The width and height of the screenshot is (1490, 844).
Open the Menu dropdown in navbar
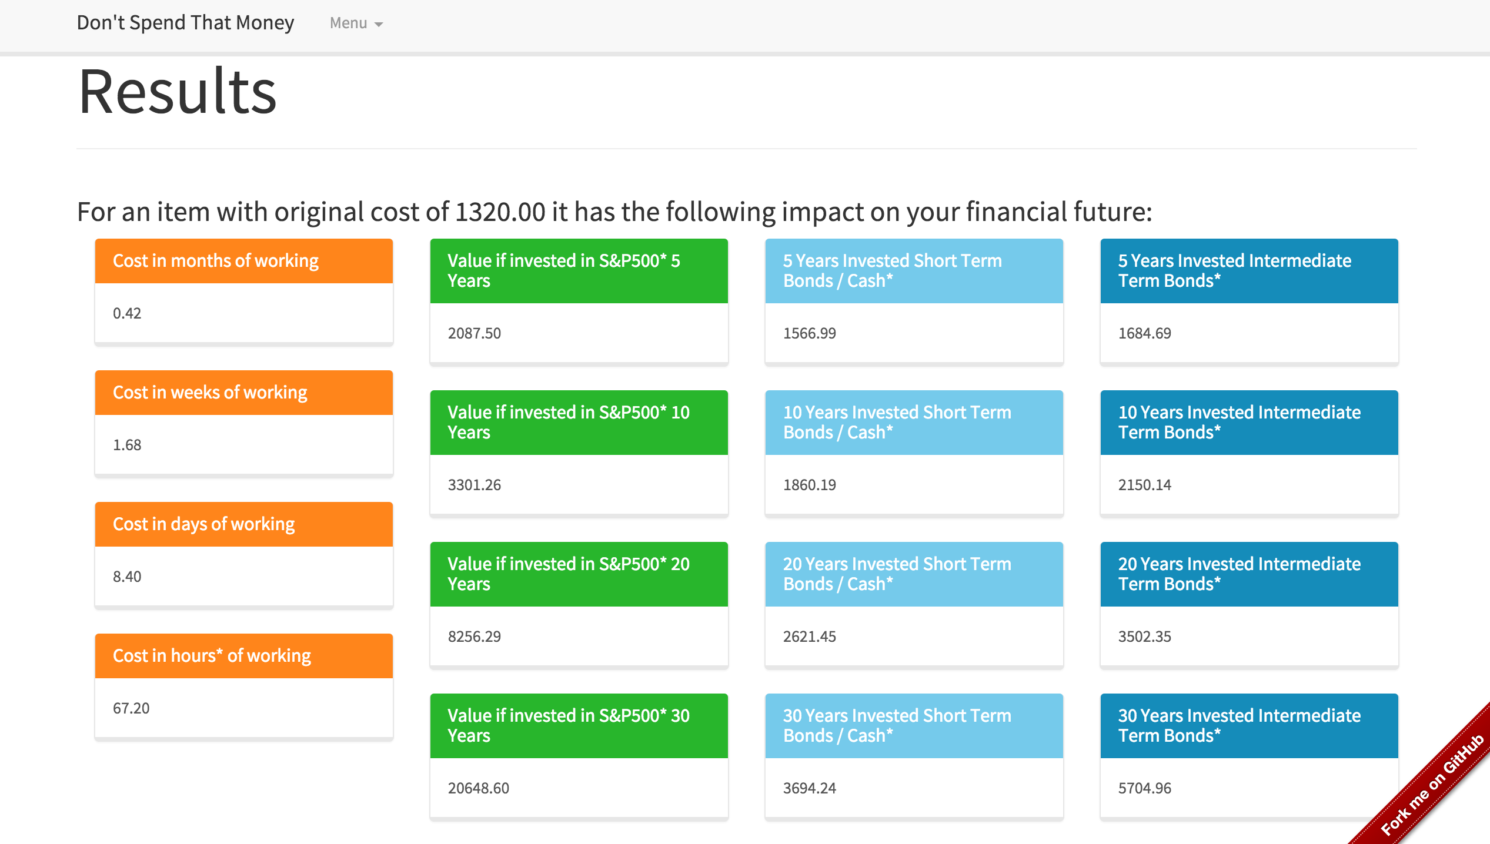(x=356, y=24)
